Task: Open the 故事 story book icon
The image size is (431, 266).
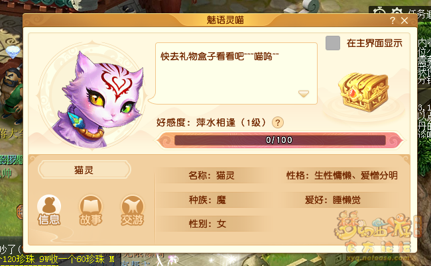Action: (91, 210)
